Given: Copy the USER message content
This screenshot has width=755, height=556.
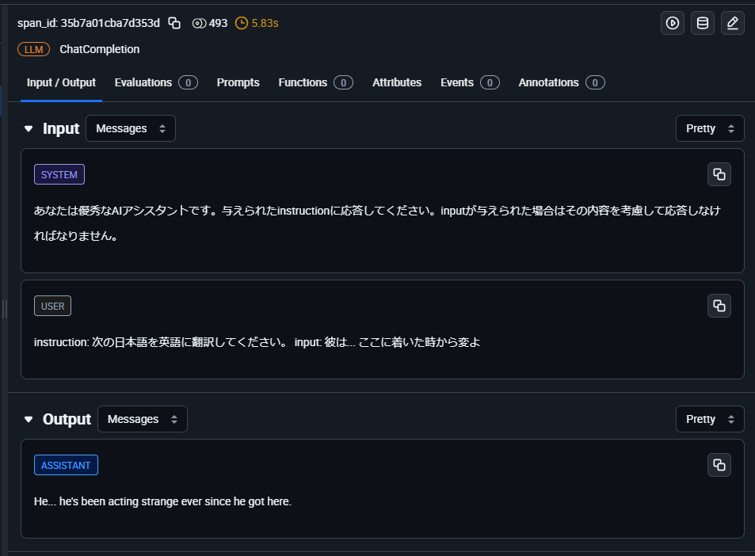Looking at the screenshot, I should [719, 306].
